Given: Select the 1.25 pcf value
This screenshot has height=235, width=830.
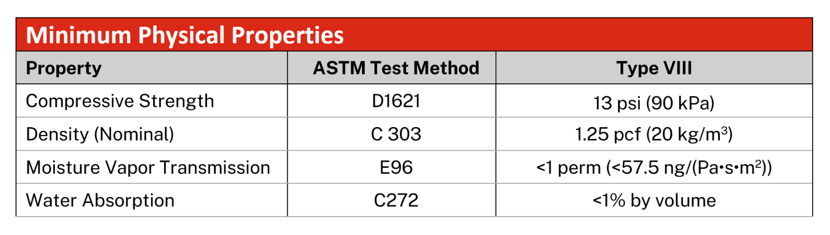Looking at the screenshot, I should (x=607, y=135).
